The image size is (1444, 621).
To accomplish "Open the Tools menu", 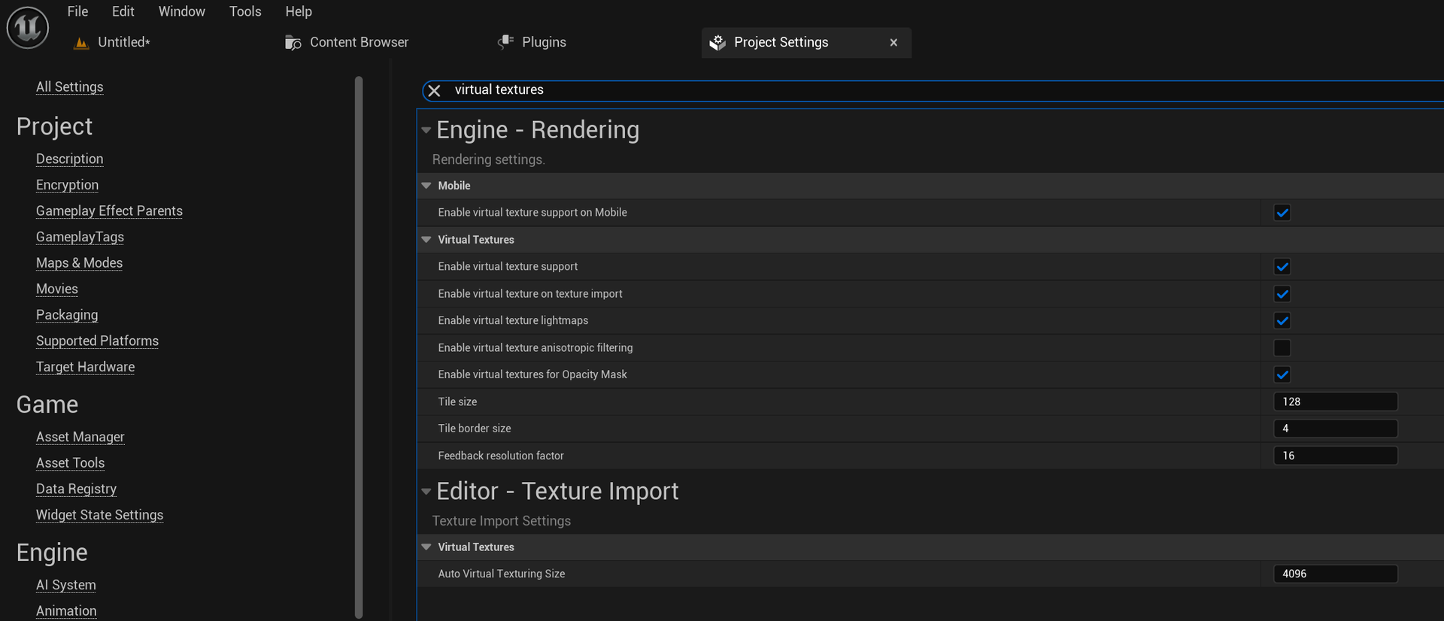I will (x=245, y=11).
